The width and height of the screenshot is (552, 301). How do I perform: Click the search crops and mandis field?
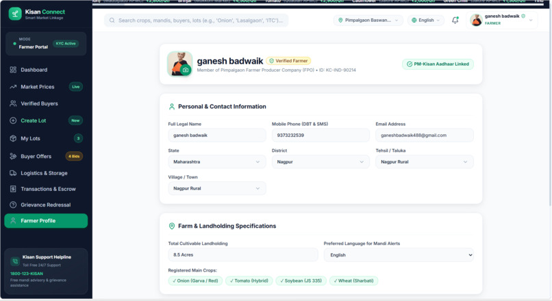tap(196, 21)
